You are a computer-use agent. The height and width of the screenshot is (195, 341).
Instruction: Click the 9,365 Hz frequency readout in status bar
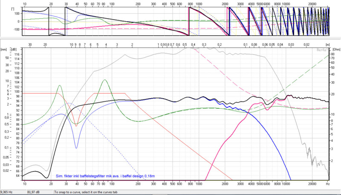pyautogui.click(x=9, y=192)
